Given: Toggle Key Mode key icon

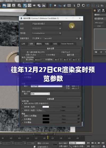Looking at the screenshot, I should point(55,144).
